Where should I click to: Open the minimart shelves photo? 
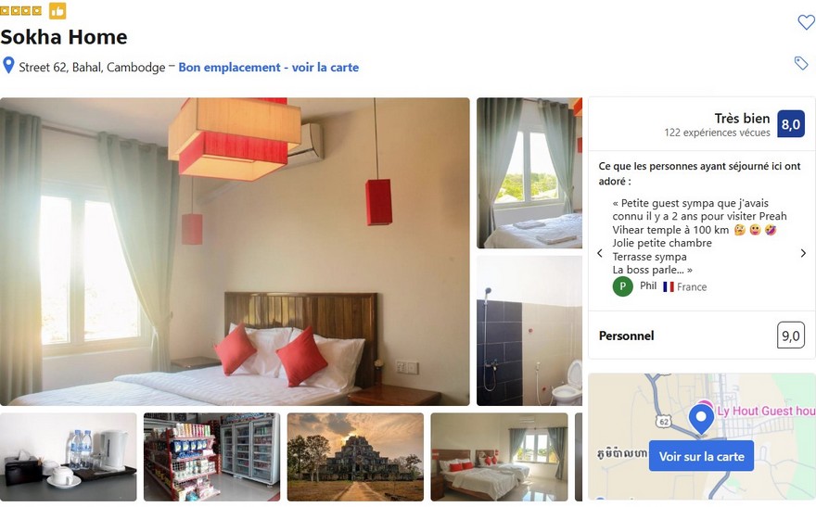click(x=211, y=457)
